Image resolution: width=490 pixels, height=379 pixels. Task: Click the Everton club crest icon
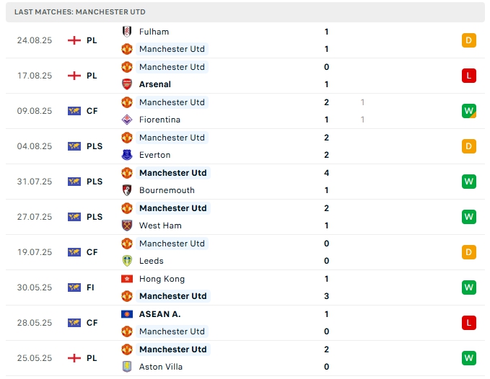coord(127,155)
